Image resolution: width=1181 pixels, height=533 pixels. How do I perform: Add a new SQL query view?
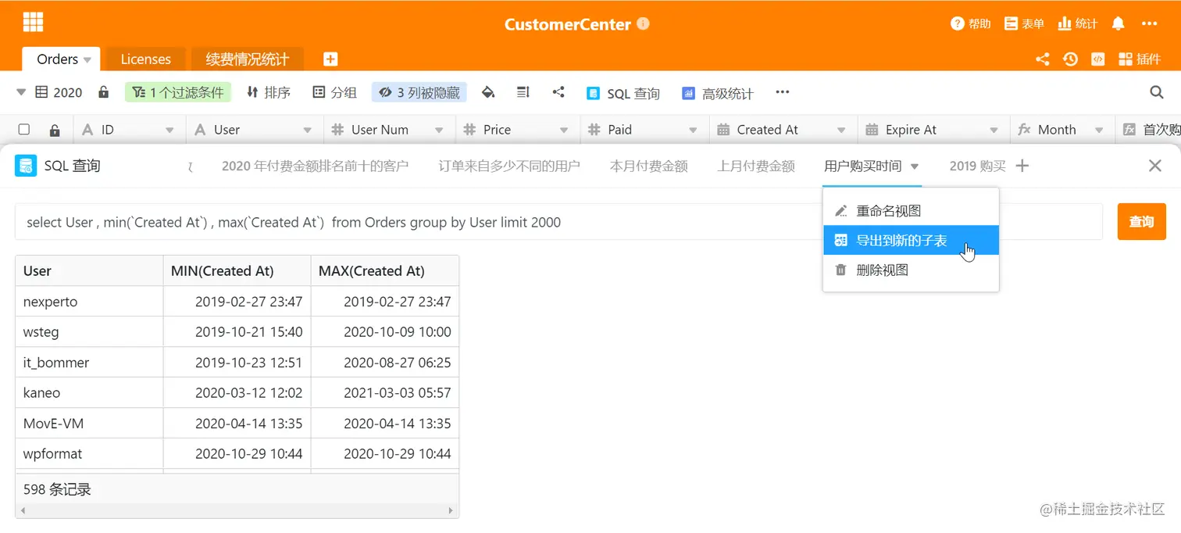click(x=1022, y=166)
